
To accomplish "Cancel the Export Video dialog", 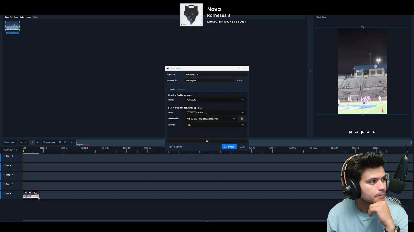I will coord(242,147).
